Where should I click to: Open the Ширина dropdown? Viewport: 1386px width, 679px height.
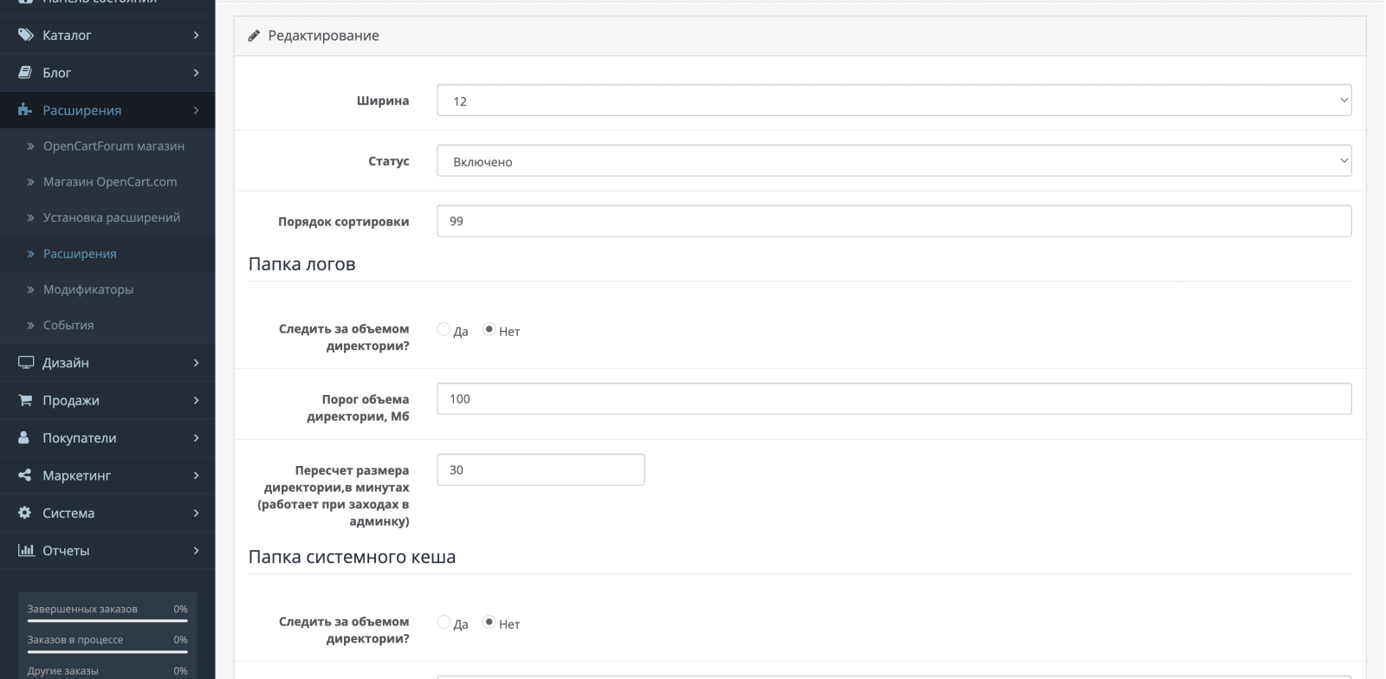tap(894, 100)
